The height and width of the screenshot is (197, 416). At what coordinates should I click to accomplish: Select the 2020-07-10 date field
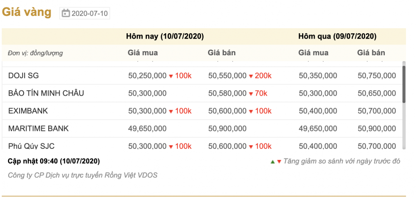pyautogui.click(x=84, y=13)
